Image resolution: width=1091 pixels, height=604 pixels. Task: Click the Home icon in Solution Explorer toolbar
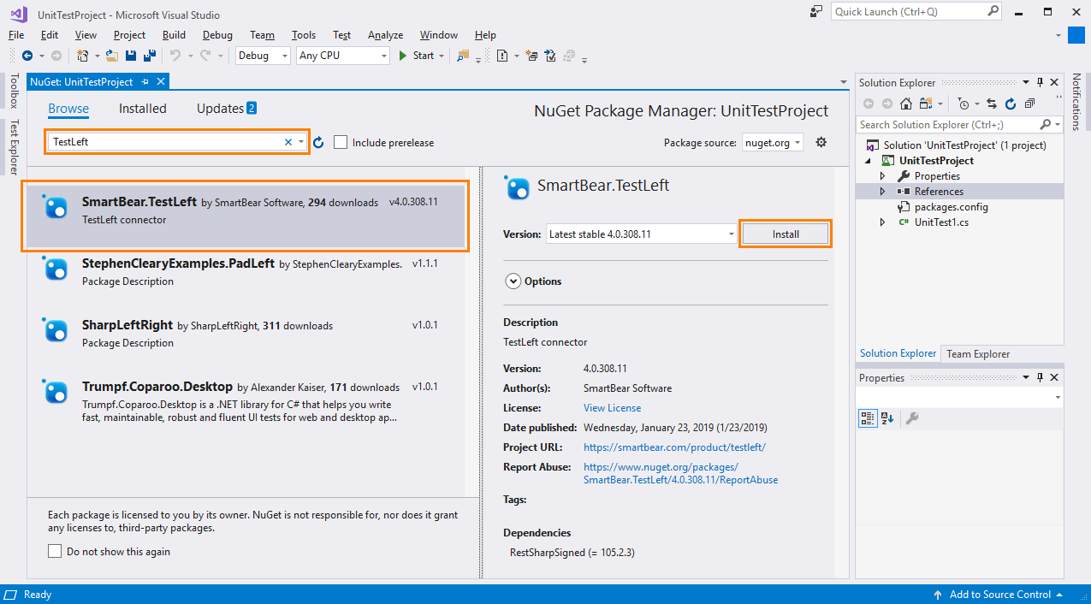pos(905,104)
